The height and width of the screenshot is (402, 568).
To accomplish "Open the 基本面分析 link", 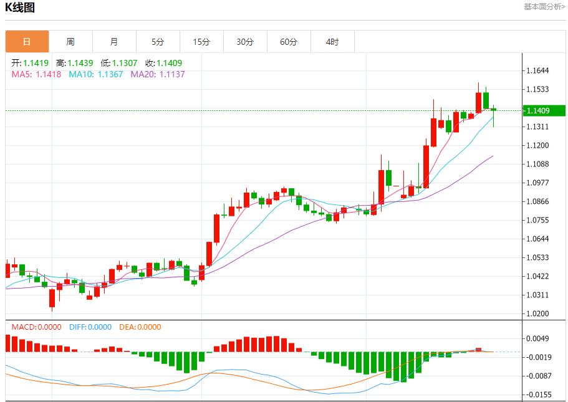I will tap(544, 7).
